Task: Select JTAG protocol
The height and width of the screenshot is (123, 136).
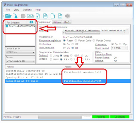Action: pyautogui.click(x=51, y=56)
